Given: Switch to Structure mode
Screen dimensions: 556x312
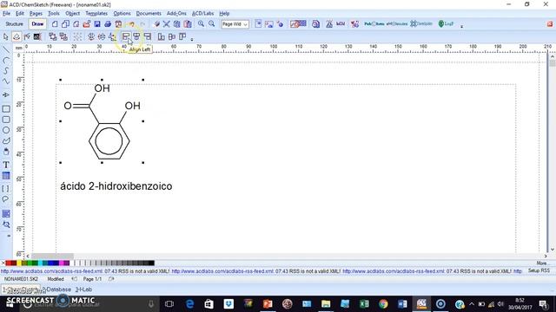Looking at the screenshot, I should point(14,24).
